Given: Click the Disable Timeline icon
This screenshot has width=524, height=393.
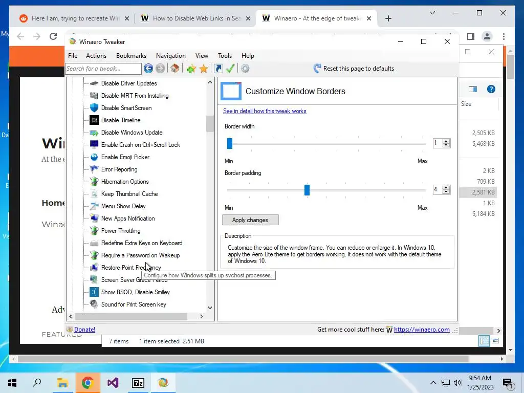Looking at the screenshot, I should (x=94, y=120).
